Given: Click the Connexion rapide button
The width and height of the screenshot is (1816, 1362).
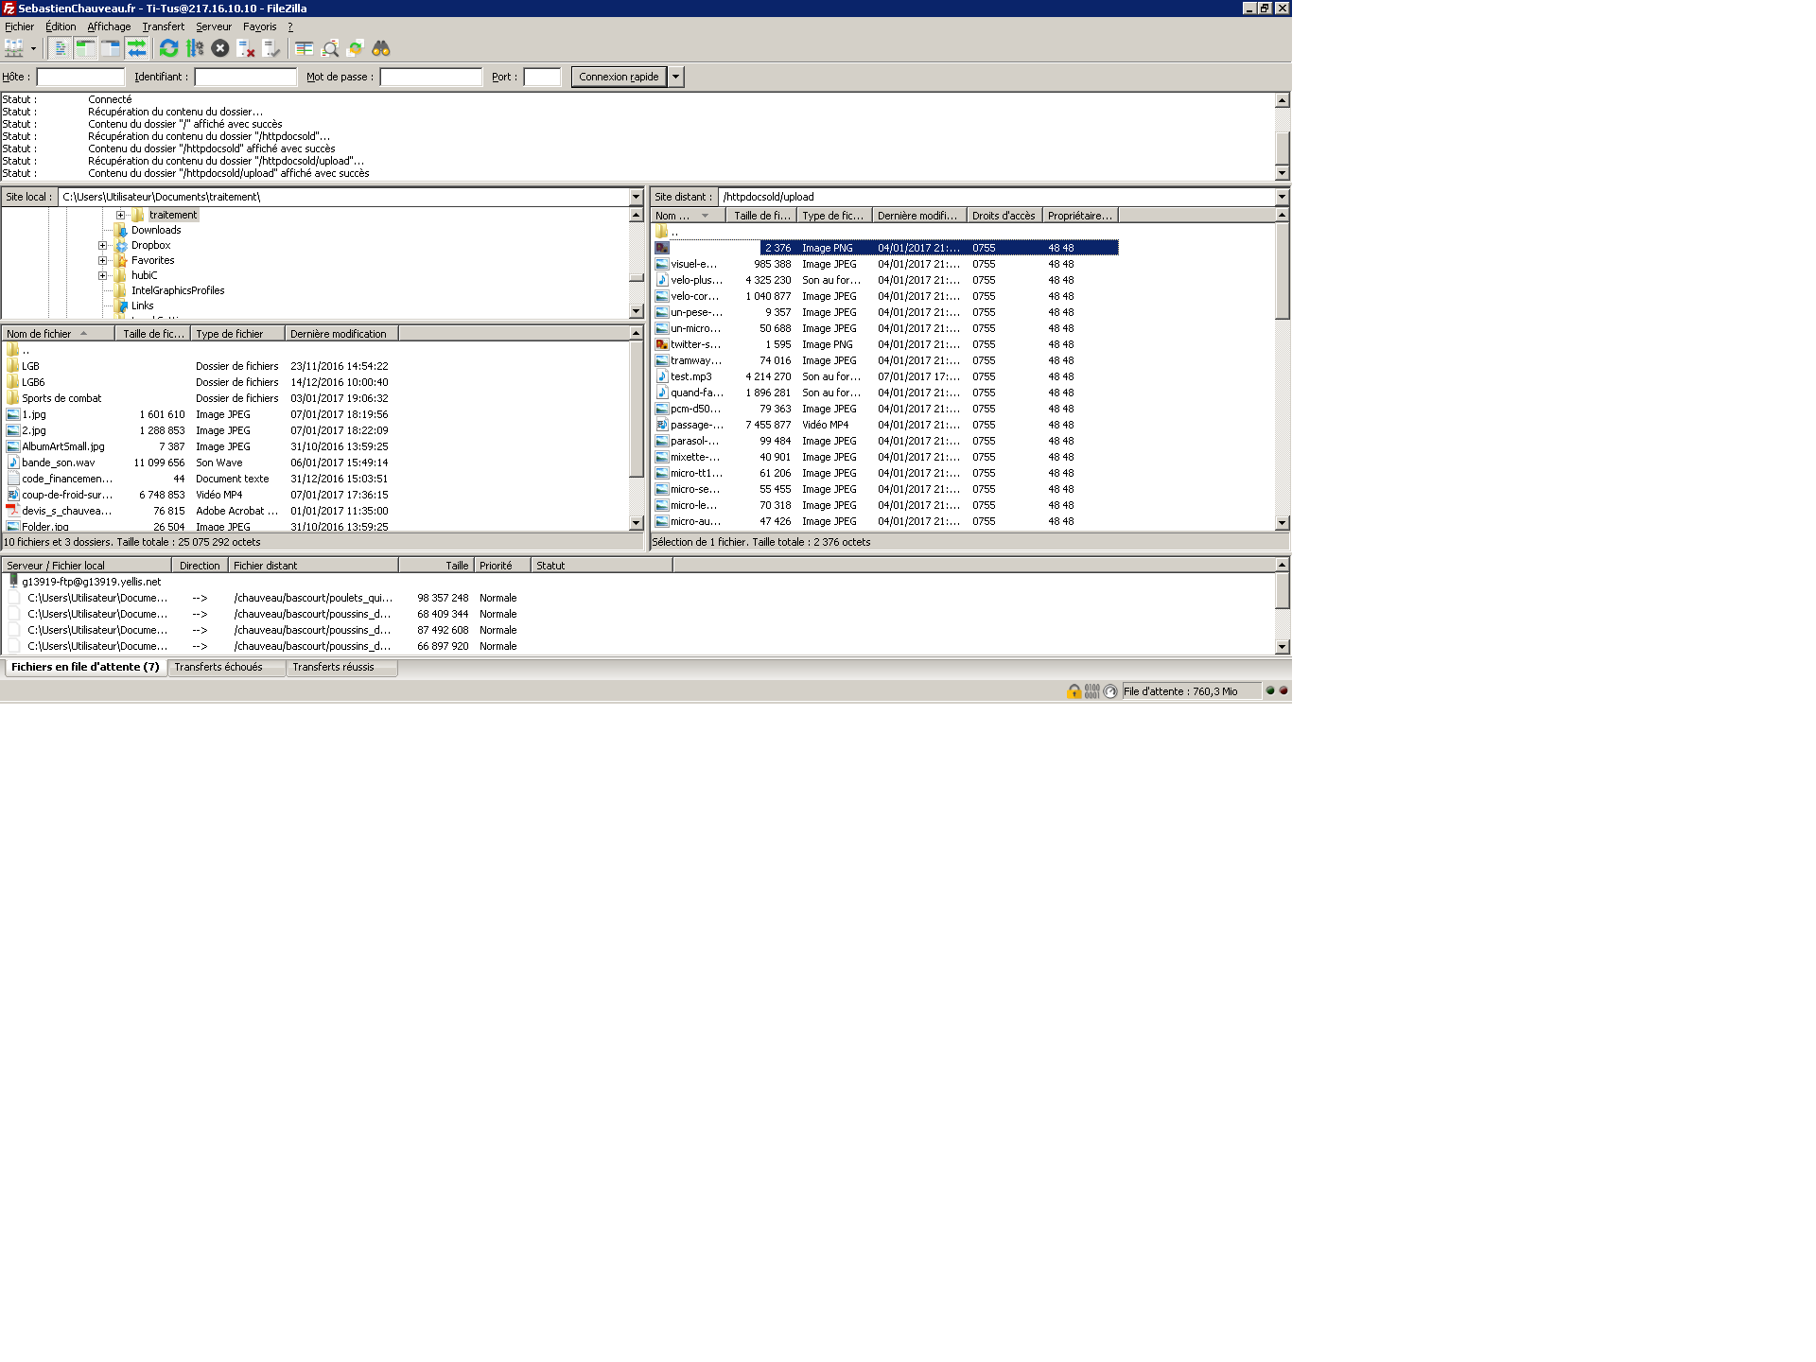Looking at the screenshot, I should click(619, 77).
